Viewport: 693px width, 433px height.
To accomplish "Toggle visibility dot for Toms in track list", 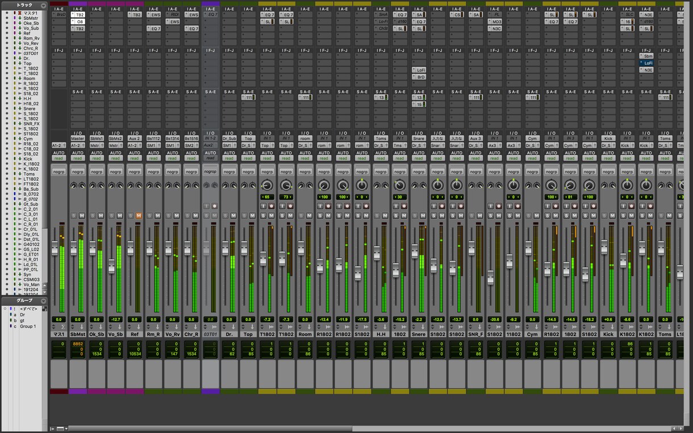I will 7,174.
